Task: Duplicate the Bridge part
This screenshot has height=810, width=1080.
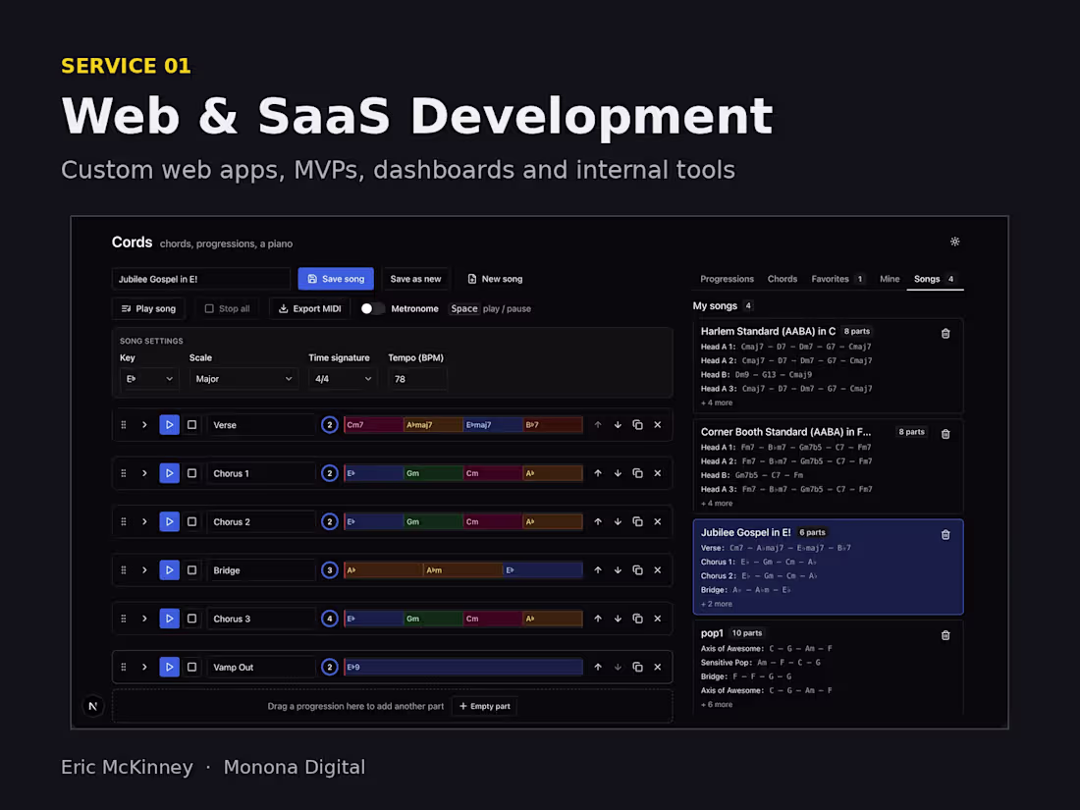Action: 638,570
